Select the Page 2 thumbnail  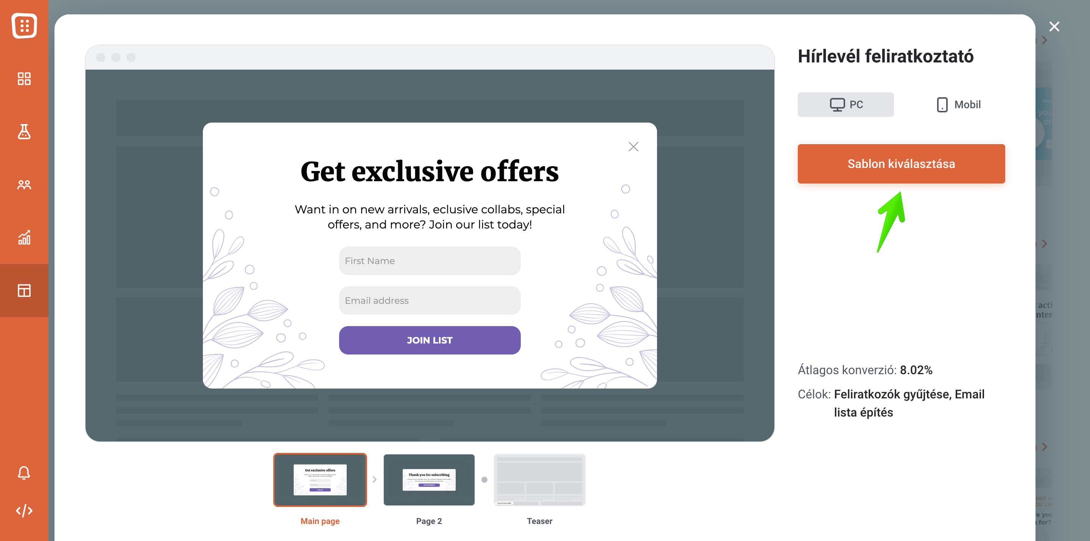[429, 480]
